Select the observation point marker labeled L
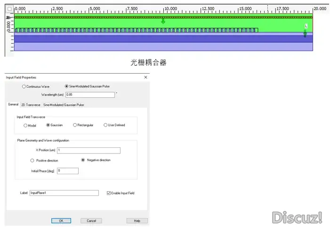This screenshot has width=330, height=229. 305,34
